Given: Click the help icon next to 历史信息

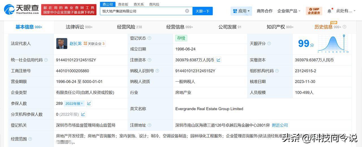Looking at the screenshot, I should point(344,27).
